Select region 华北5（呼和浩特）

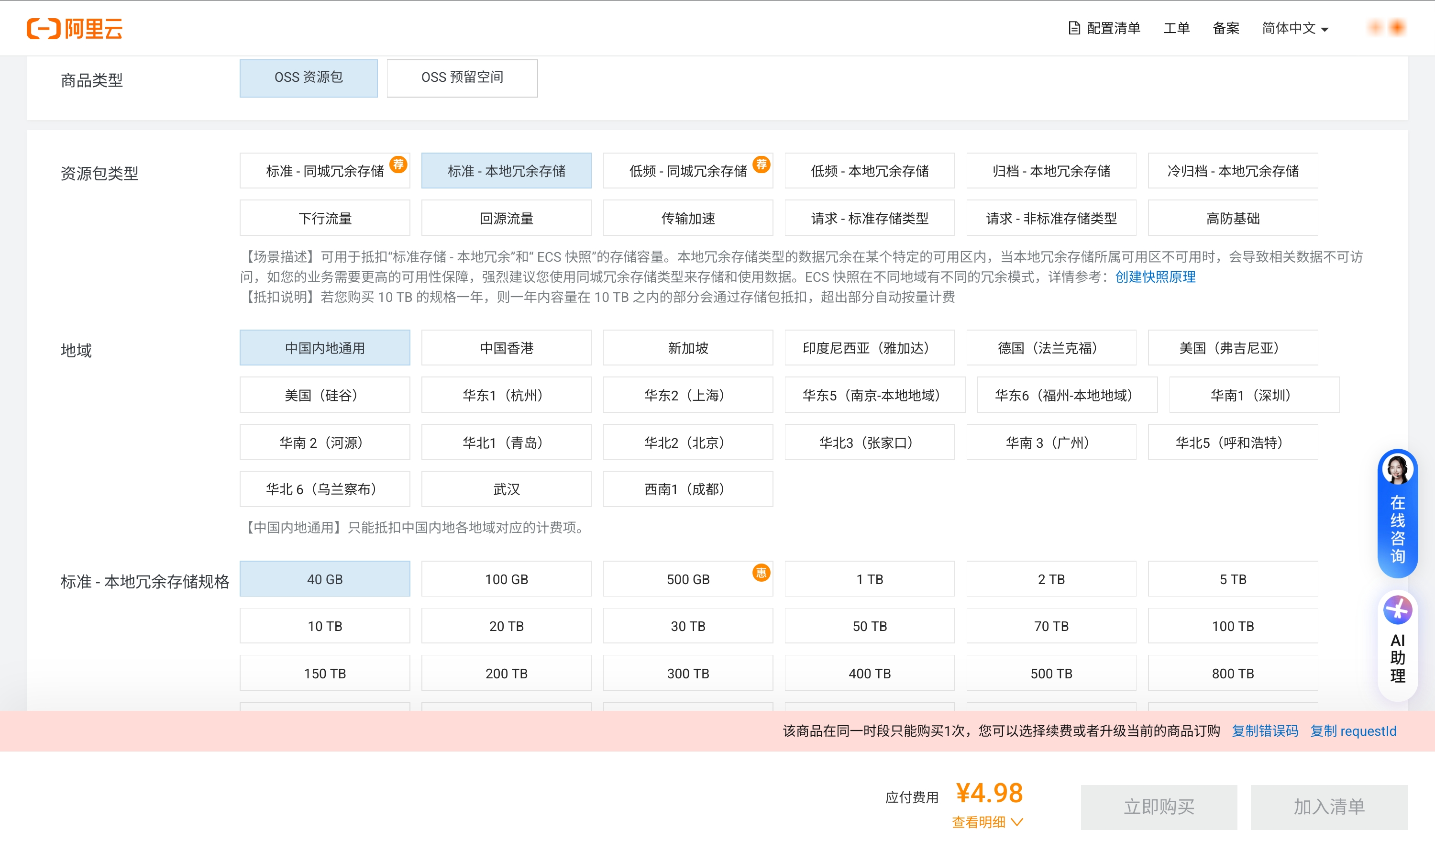[x=1233, y=442]
